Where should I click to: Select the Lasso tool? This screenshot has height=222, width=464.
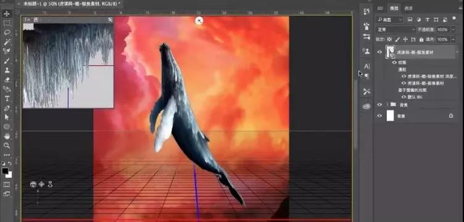coord(7,33)
